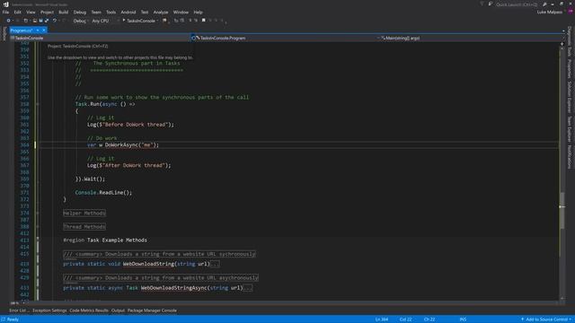Click the feedback icon by Quick Launch
Viewport: 575px width, 323px height.
click(x=491, y=4)
